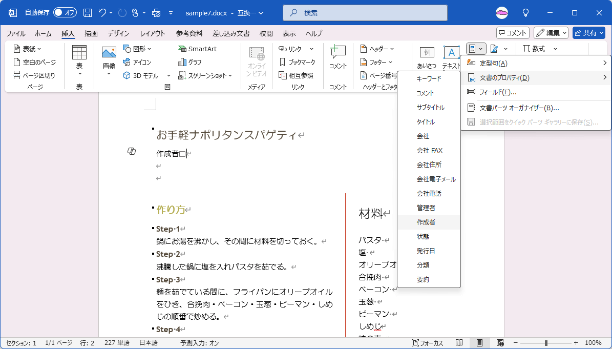
Task: Select 要約 property
Action: (x=429, y=279)
